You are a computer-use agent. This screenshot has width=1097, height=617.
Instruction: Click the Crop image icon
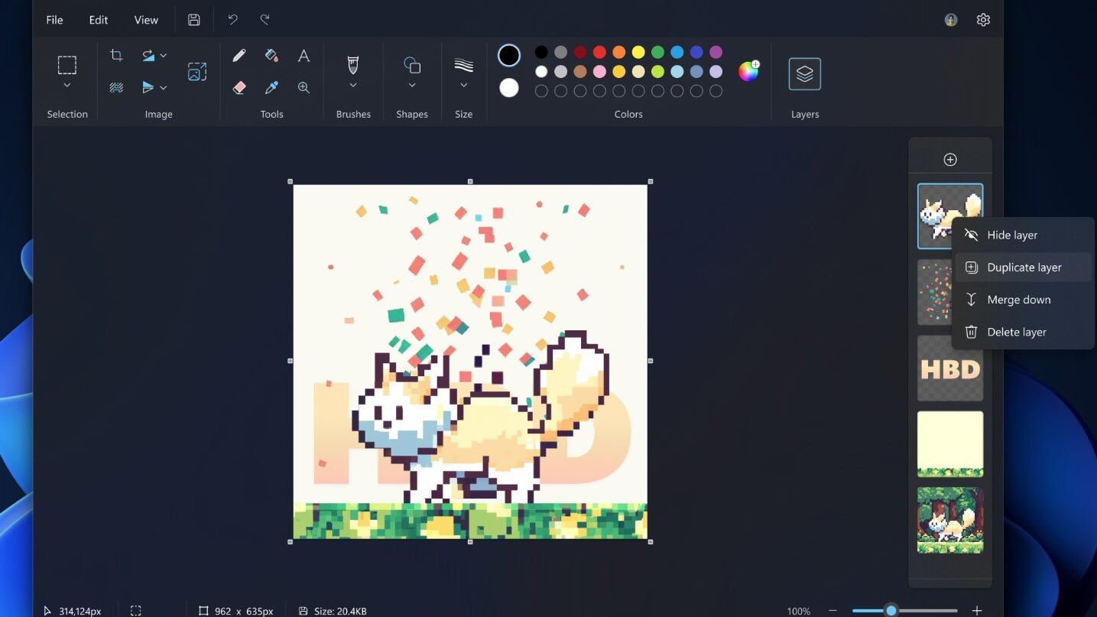[x=116, y=55]
